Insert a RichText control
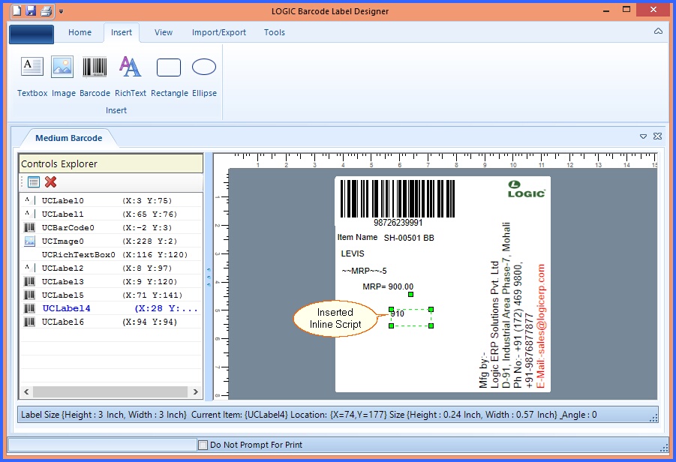 (x=131, y=76)
